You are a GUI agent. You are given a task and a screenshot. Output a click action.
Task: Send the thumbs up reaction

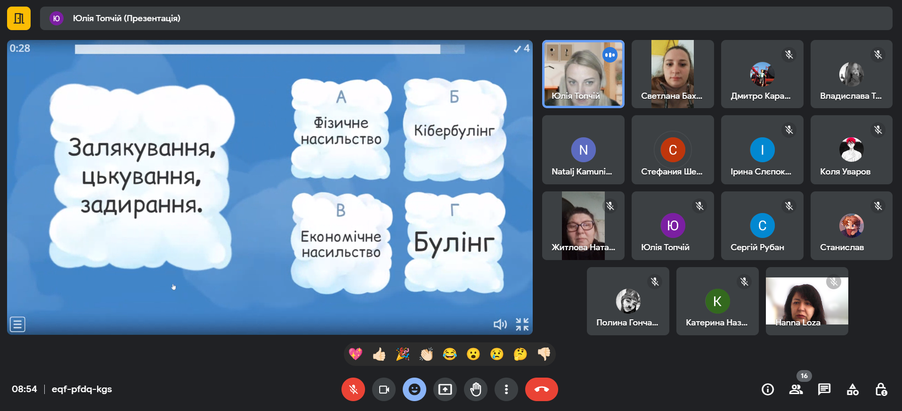379,354
